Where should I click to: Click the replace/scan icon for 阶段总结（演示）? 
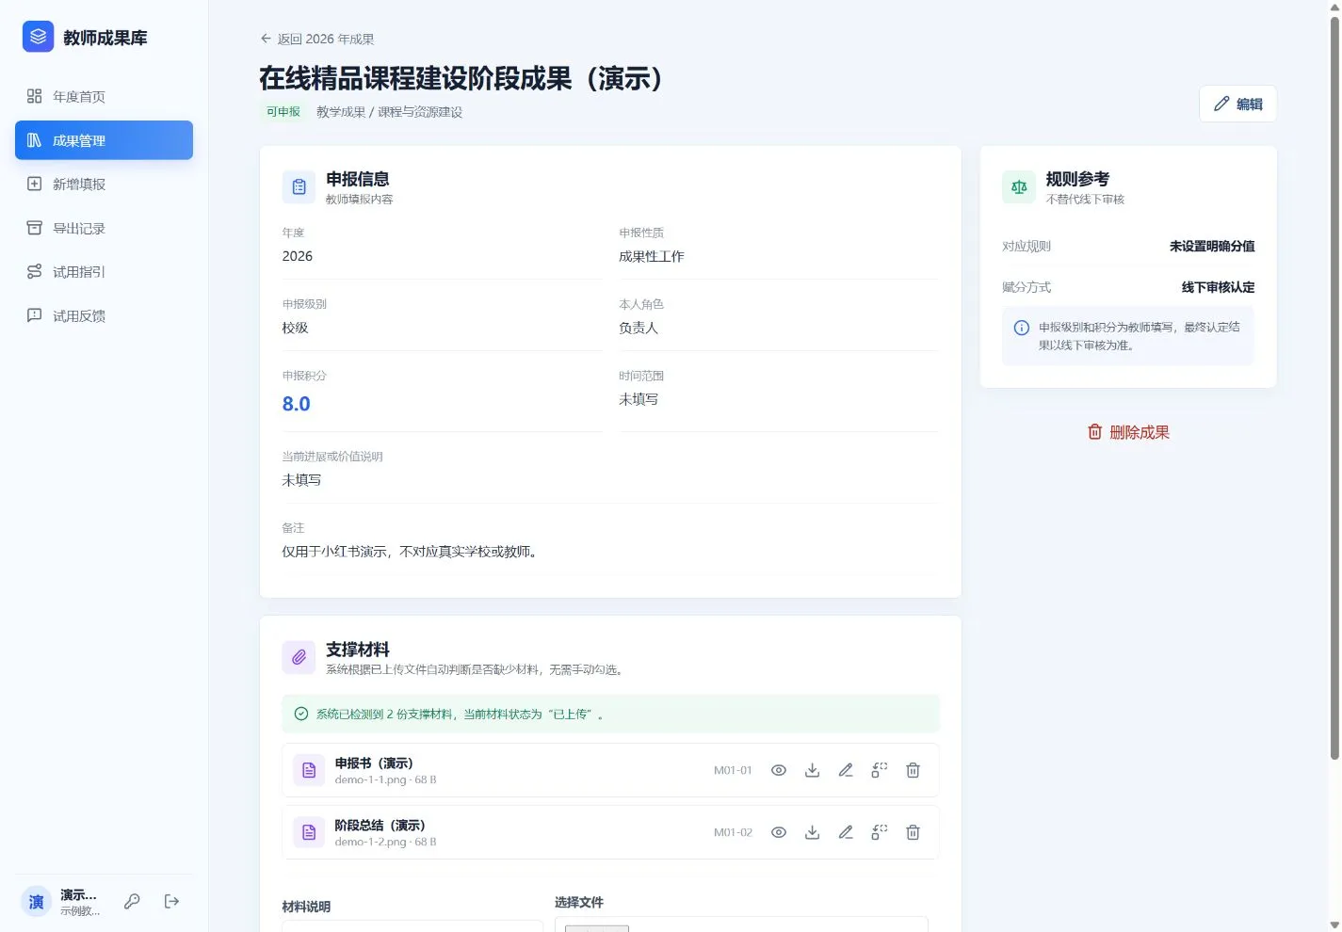(x=880, y=832)
